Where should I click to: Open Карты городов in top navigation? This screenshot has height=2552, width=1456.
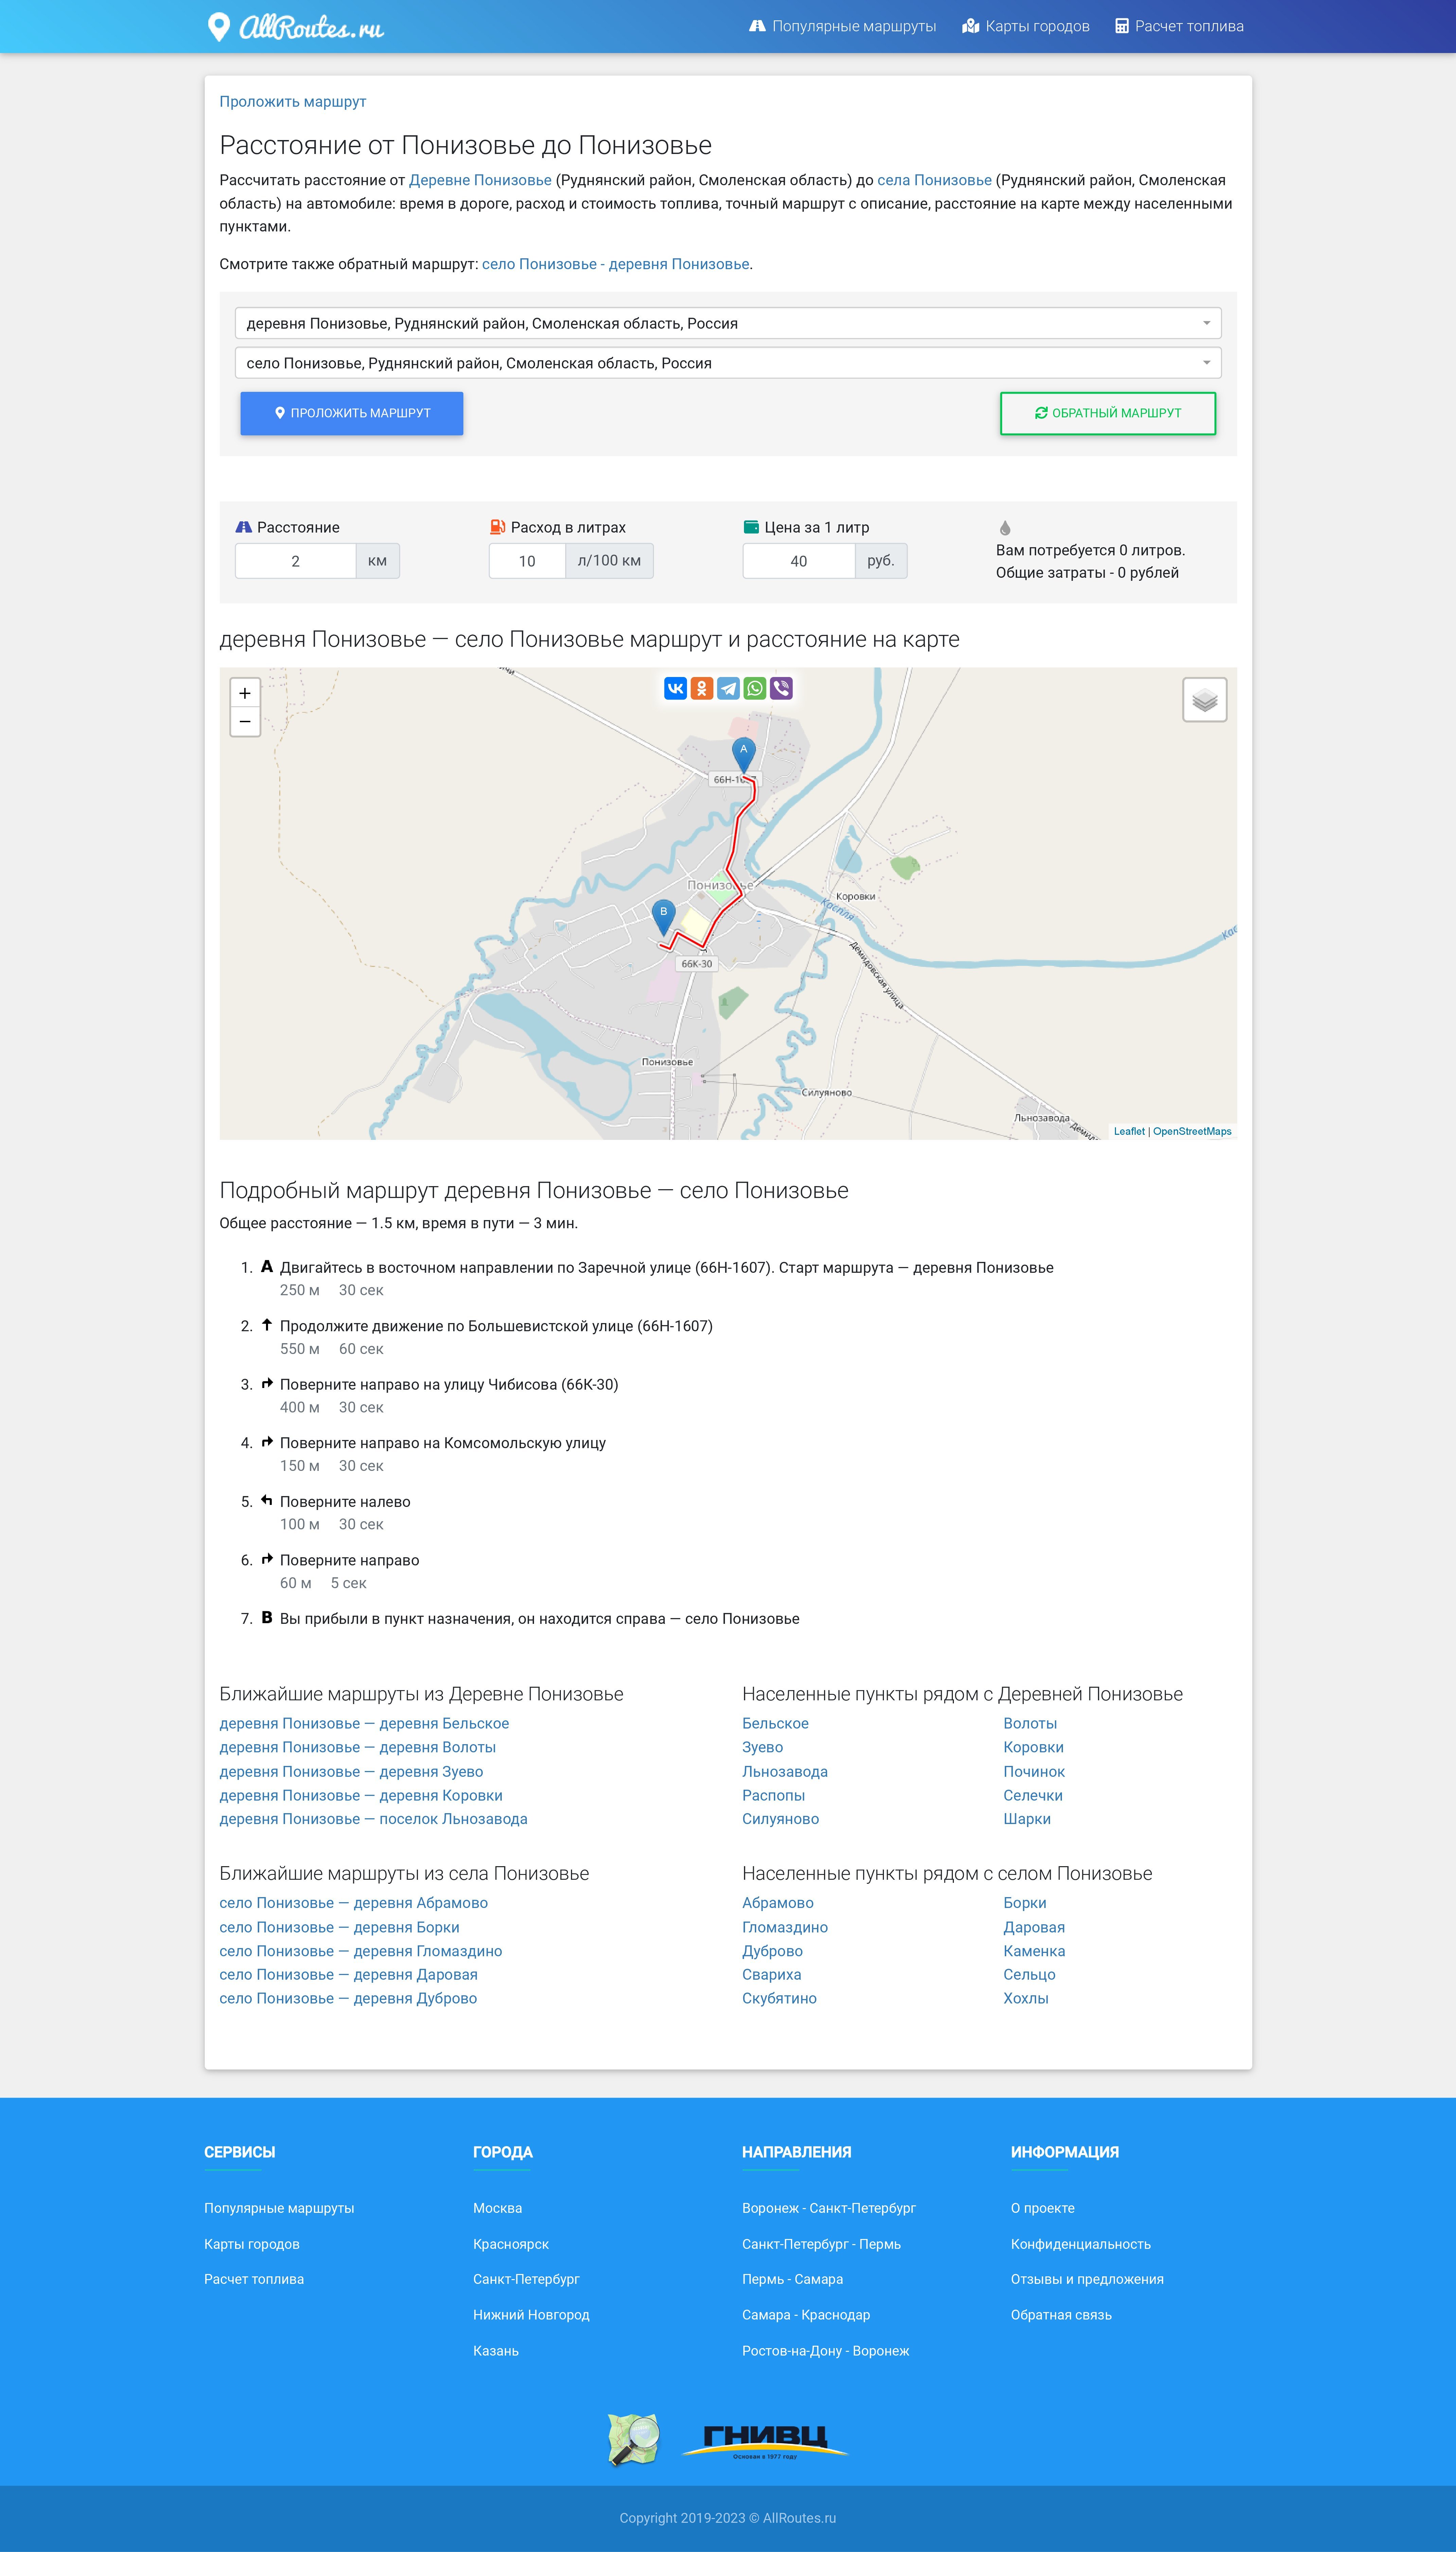[x=1026, y=26]
